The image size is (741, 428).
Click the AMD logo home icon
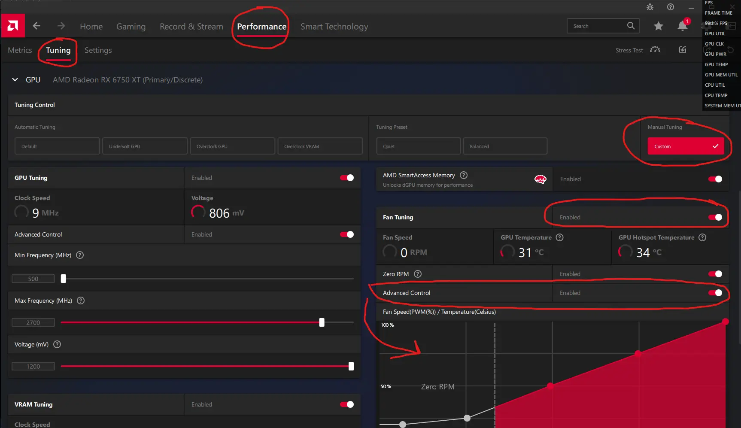pos(13,26)
